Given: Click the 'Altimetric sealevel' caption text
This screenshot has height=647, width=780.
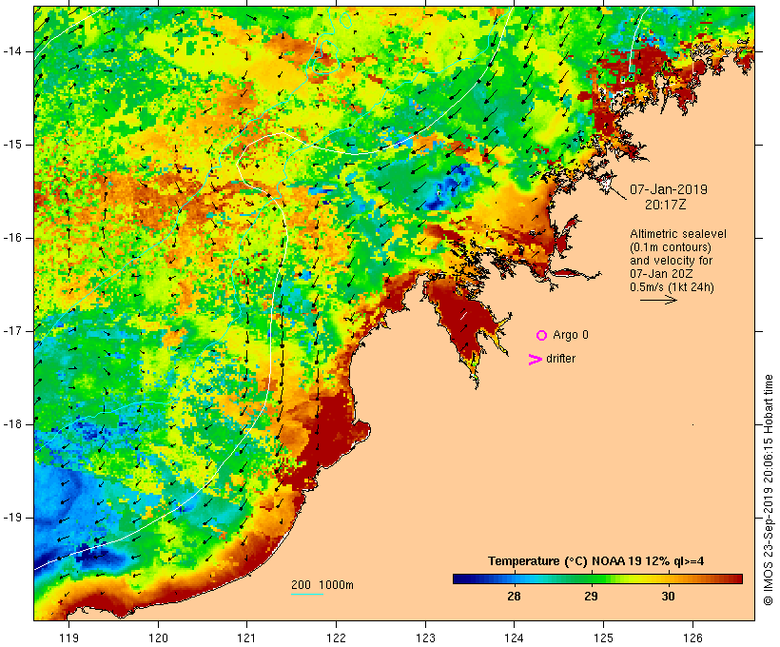Looking at the screenshot, I should [678, 234].
